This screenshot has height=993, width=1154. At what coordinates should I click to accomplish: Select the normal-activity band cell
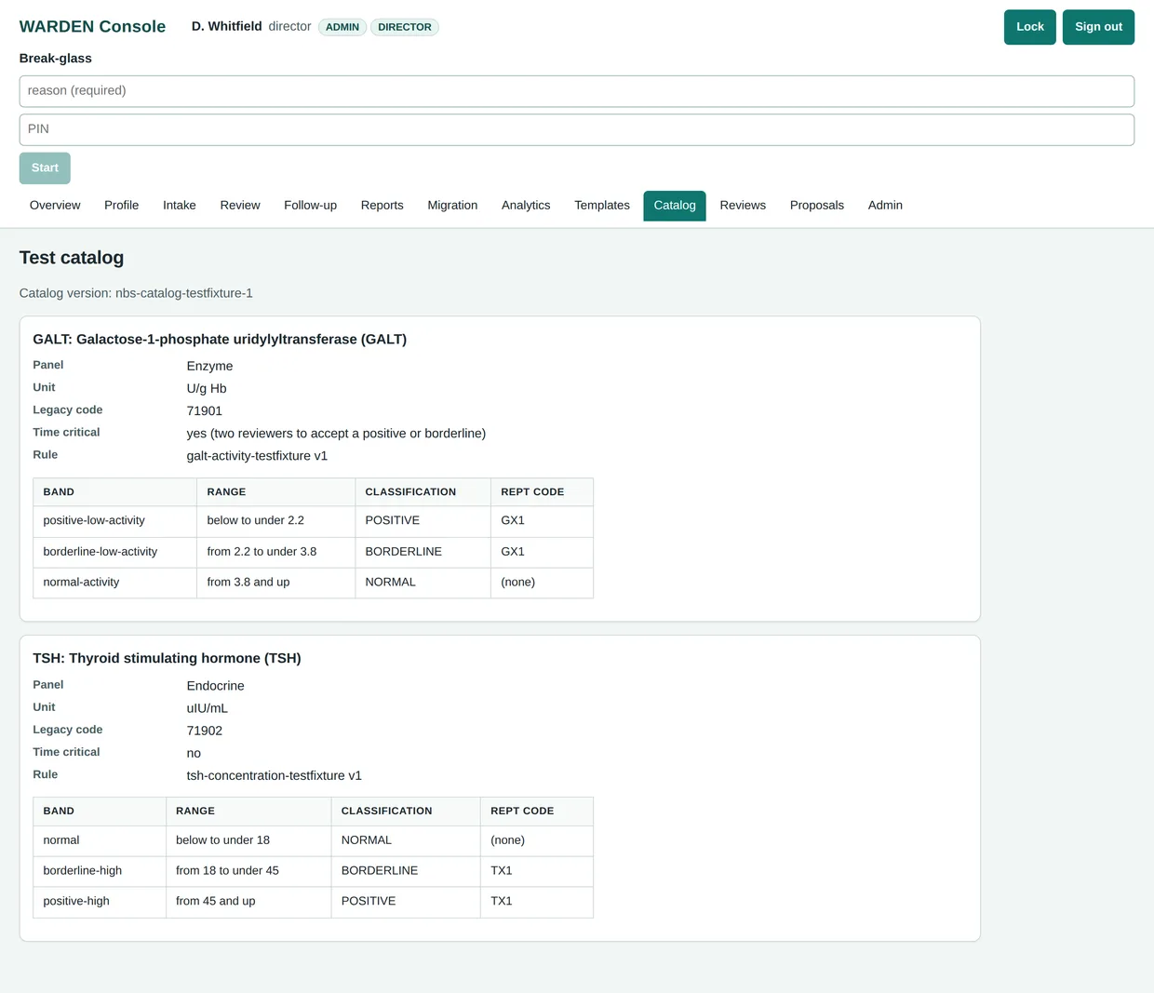(x=114, y=583)
